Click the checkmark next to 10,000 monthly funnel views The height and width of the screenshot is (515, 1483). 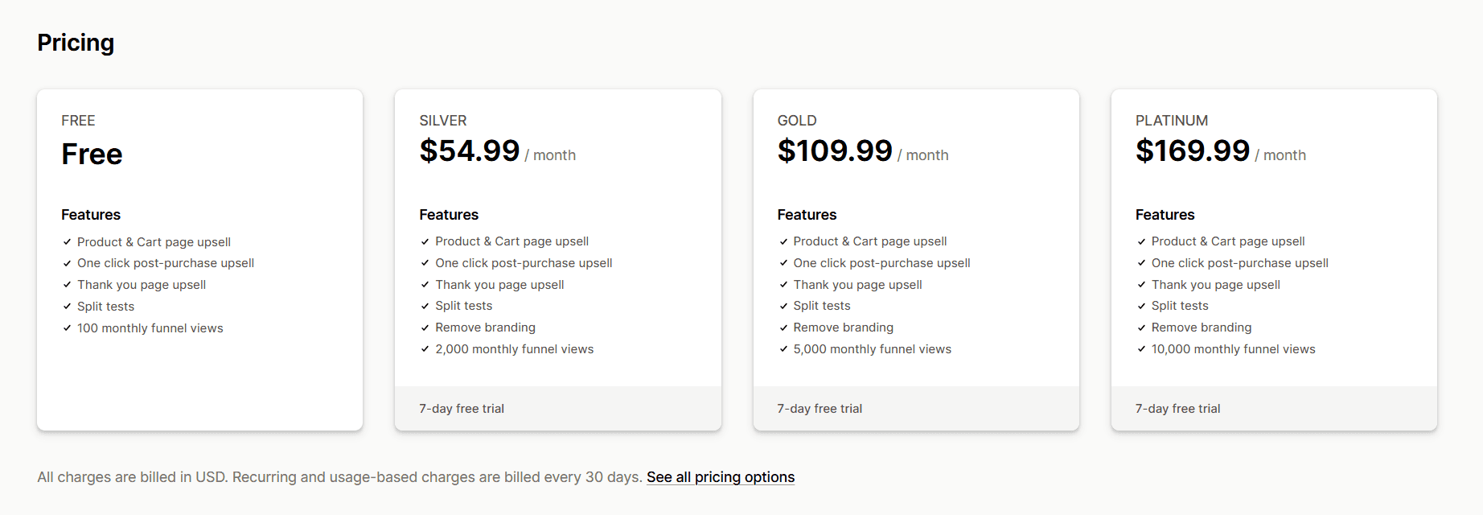(1140, 348)
